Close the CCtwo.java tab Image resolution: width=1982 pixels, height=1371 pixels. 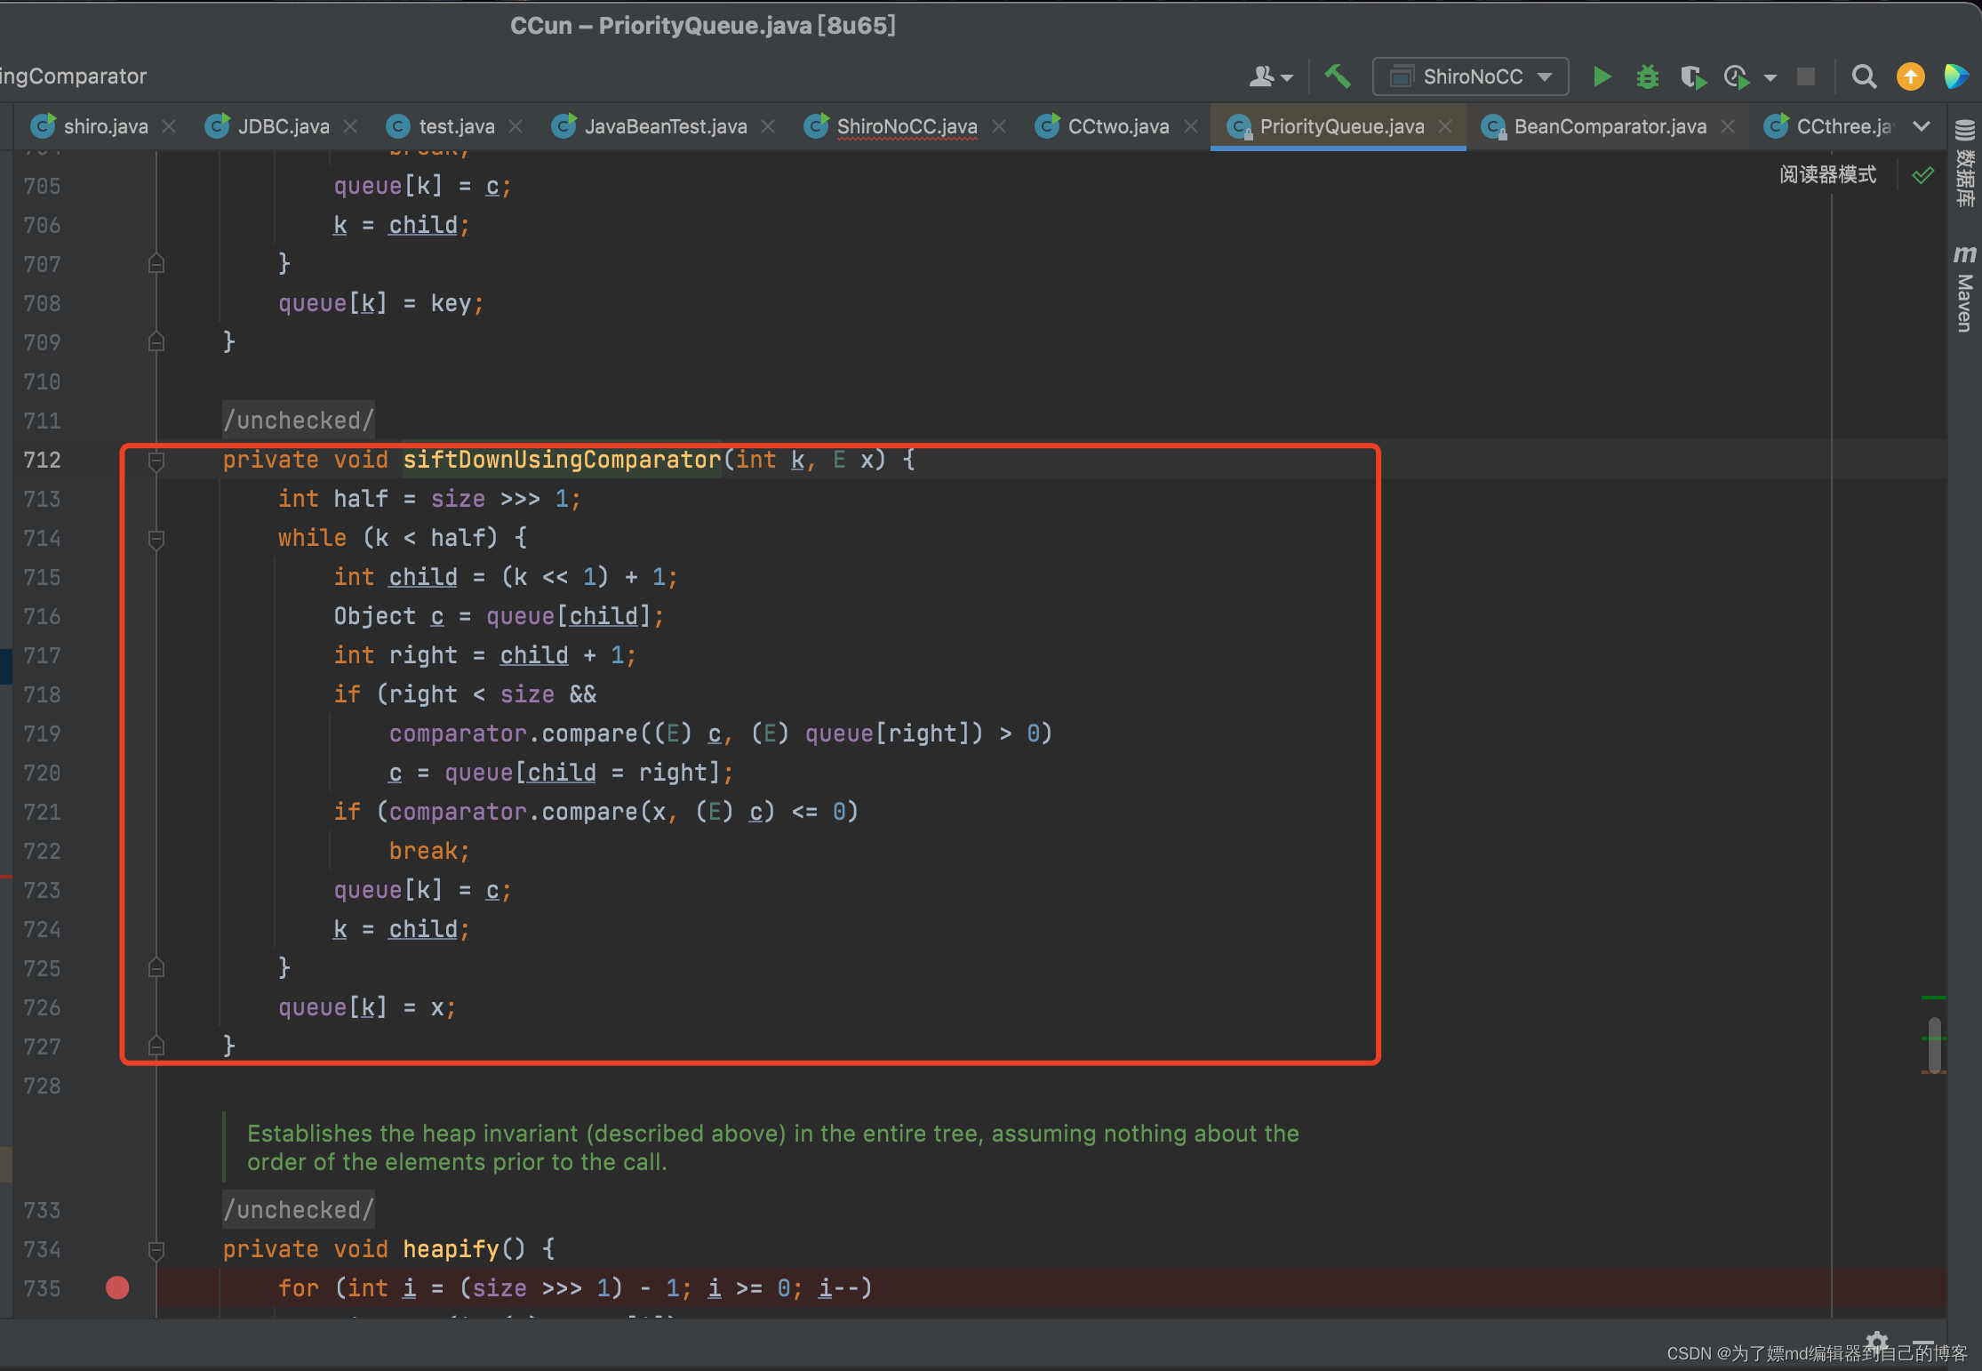(x=1191, y=126)
